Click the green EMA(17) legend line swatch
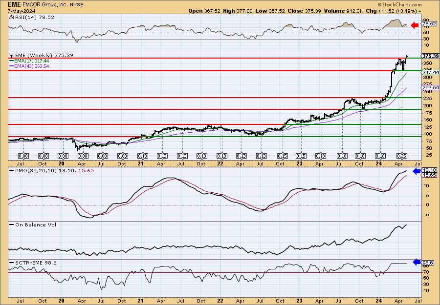 point(12,61)
